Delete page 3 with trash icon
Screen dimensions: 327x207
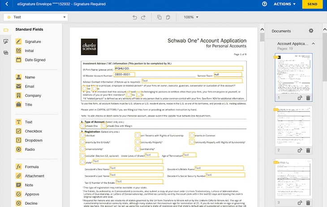point(308,203)
